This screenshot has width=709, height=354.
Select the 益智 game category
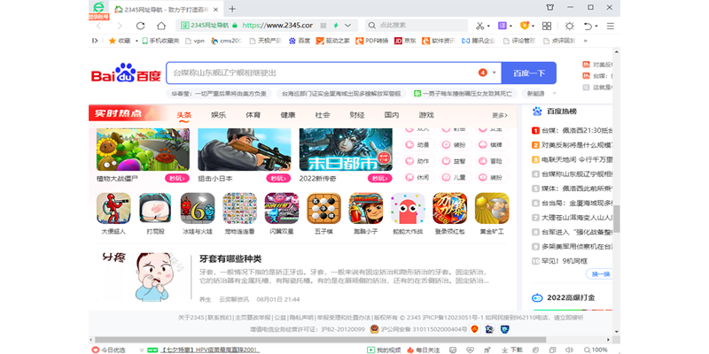coord(454,161)
